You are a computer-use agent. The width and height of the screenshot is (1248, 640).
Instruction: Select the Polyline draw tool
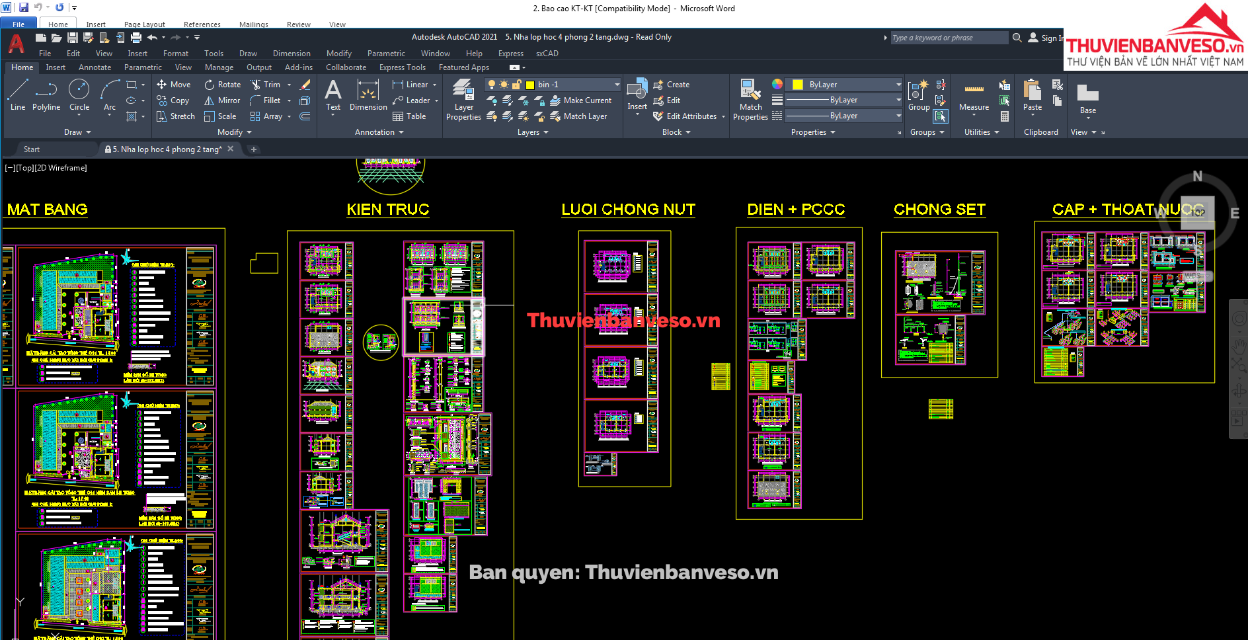click(46, 95)
